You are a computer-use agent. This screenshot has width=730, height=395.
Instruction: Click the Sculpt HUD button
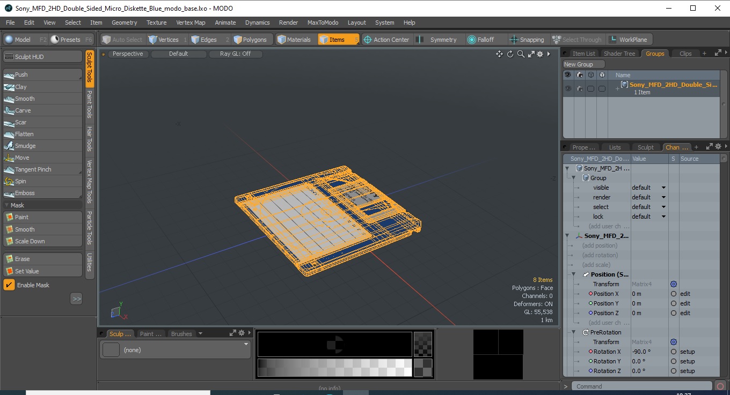pos(43,57)
